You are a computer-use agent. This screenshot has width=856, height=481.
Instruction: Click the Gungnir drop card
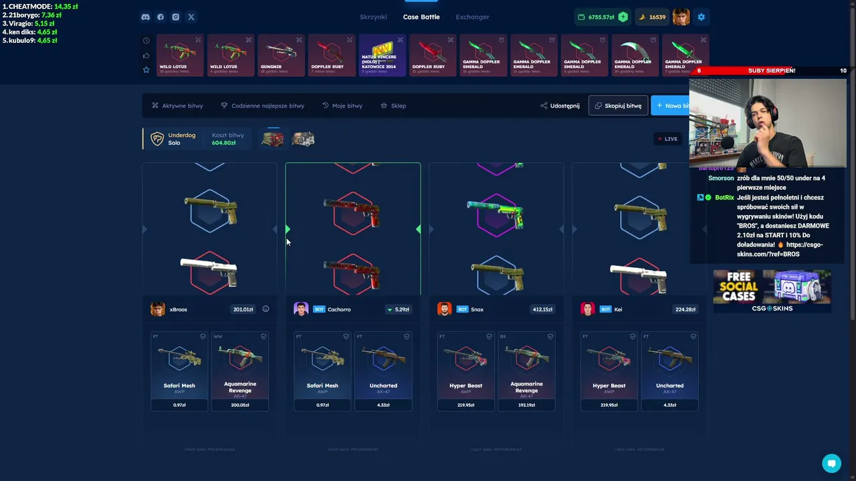coord(281,55)
